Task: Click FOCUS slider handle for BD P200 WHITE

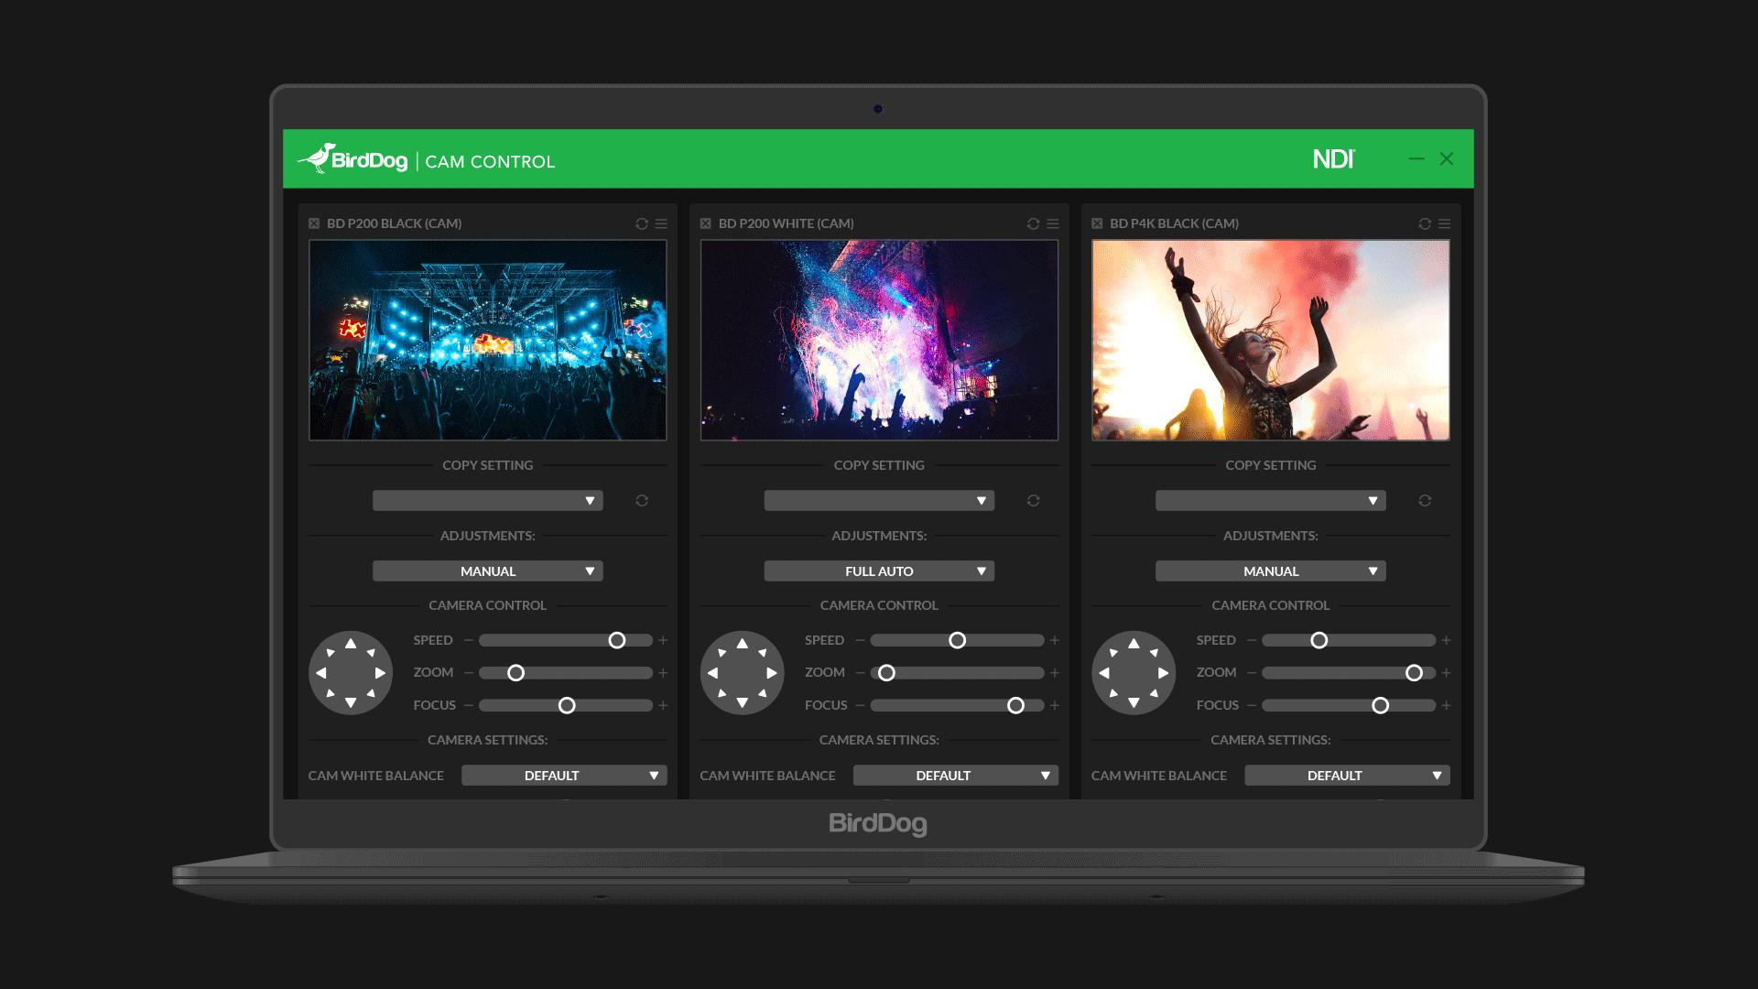Action: (x=1015, y=705)
